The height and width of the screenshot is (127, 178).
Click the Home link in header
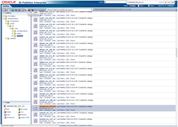126,6
